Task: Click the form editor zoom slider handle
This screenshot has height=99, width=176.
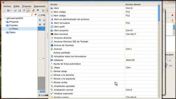Action: [41, 58]
